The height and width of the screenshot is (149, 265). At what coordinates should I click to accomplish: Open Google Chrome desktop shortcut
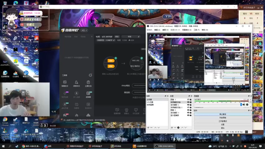click(x=5, y=122)
